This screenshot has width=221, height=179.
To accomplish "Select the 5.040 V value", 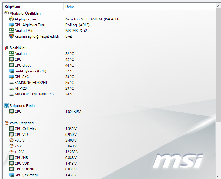I will [71, 146].
